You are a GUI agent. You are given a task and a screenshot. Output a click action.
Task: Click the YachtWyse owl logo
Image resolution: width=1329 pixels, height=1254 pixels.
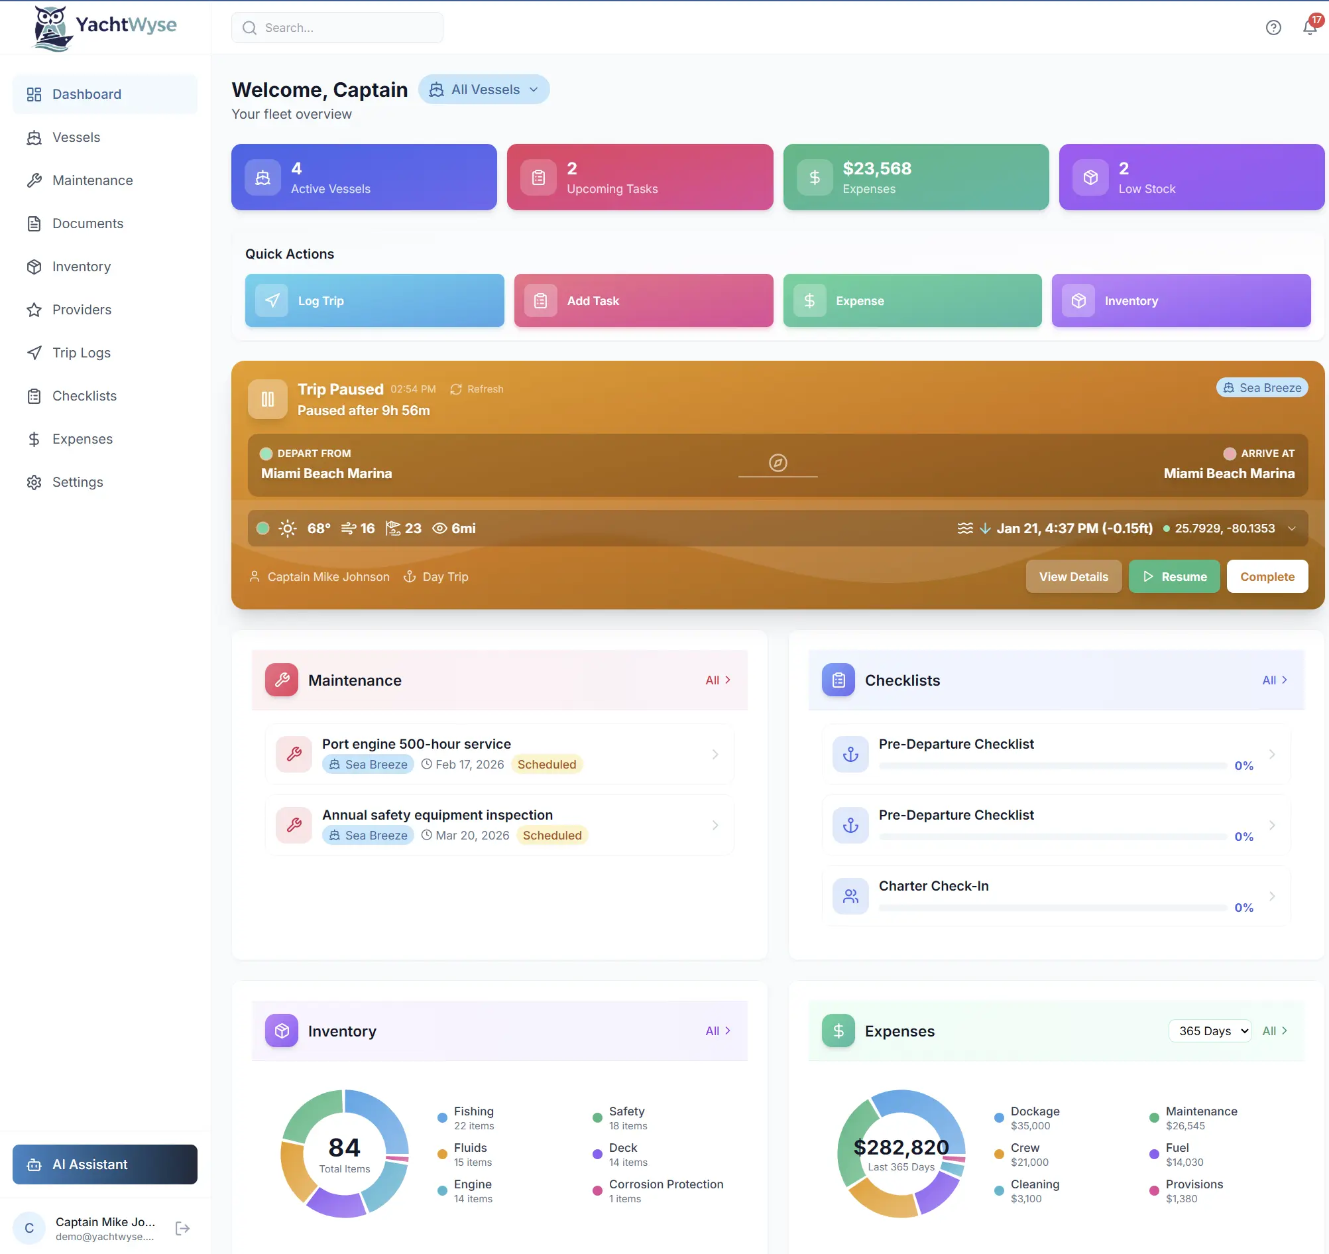tap(50, 27)
